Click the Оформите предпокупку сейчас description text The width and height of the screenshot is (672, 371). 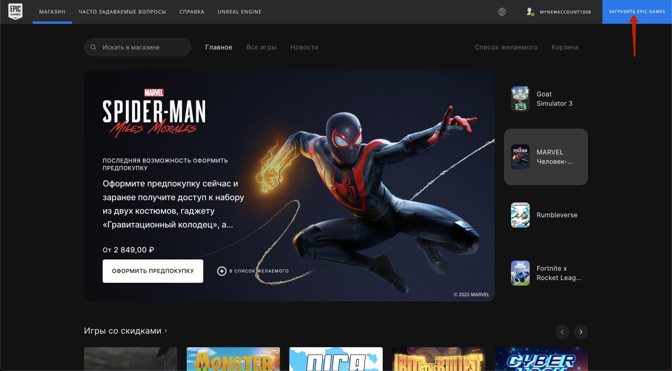(174, 204)
